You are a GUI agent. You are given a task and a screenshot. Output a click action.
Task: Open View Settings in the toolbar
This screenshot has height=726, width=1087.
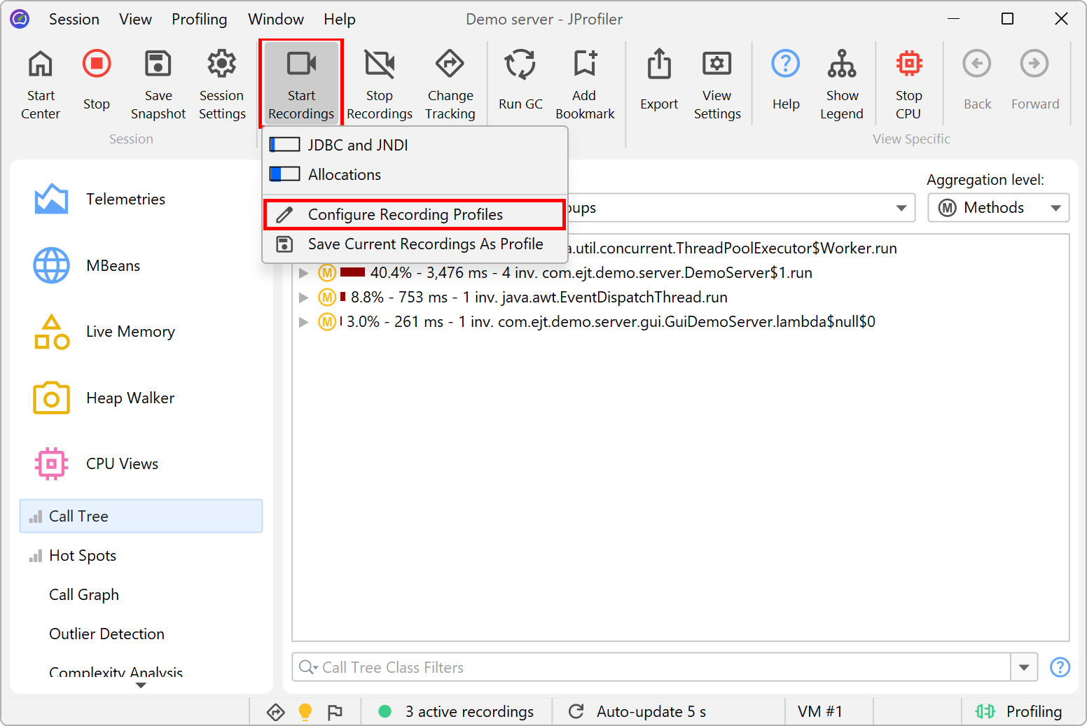tap(717, 83)
